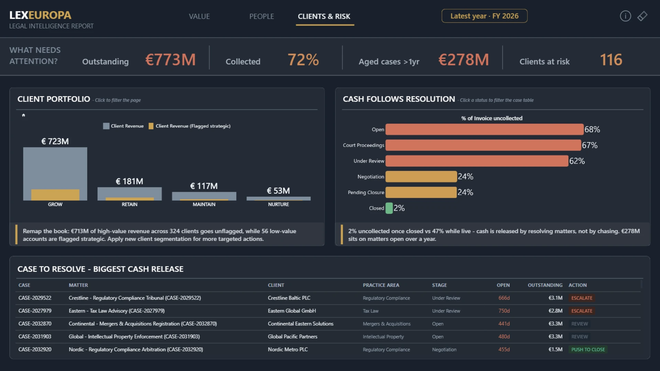Click the 455d open days value
This screenshot has height=371, width=660.
504,349
